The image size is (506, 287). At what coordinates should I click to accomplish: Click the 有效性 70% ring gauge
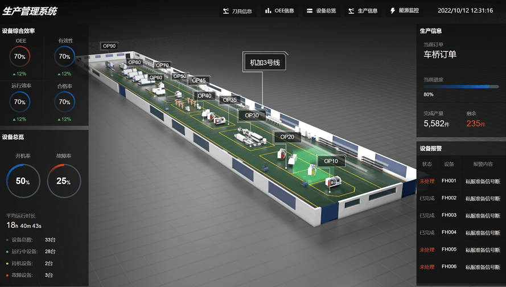click(65, 56)
